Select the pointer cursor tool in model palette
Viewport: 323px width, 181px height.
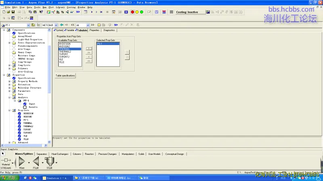[3, 154]
